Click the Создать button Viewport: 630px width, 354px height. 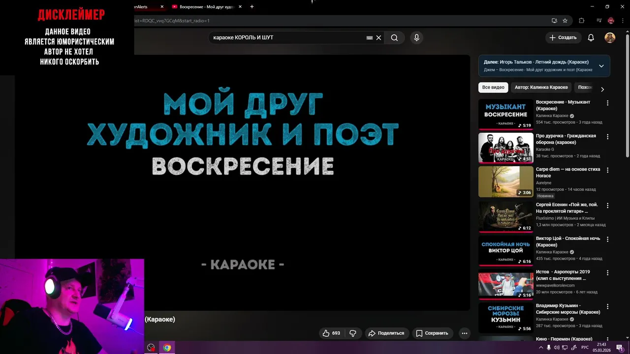[x=563, y=38]
